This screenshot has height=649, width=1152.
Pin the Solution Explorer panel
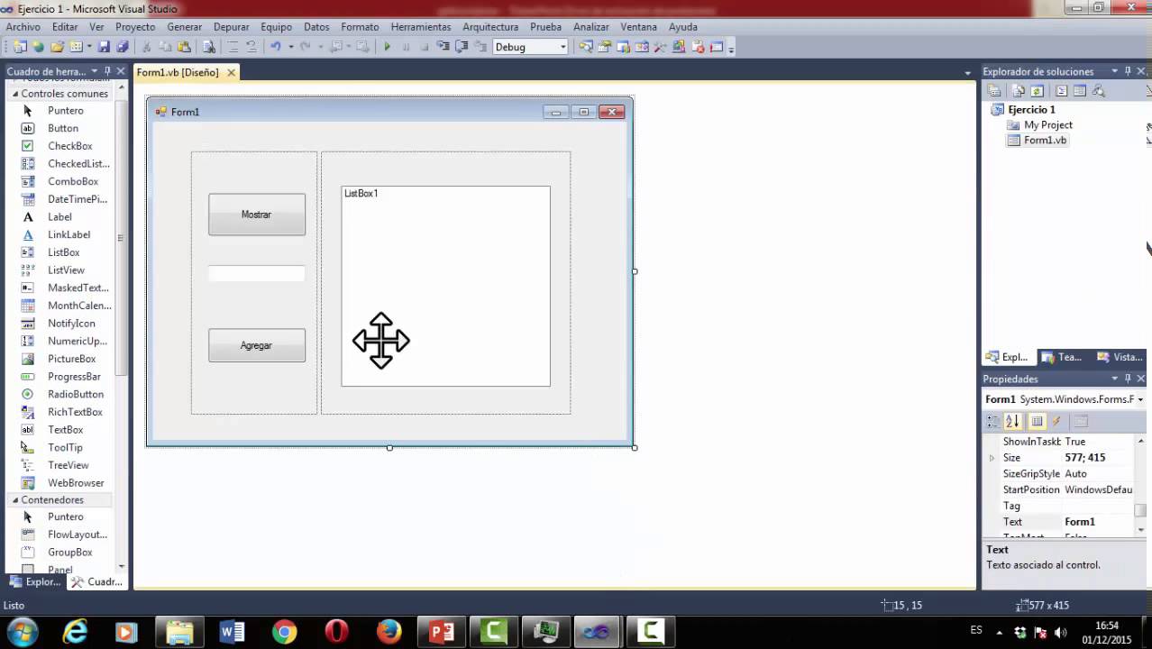pyautogui.click(x=1128, y=71)
